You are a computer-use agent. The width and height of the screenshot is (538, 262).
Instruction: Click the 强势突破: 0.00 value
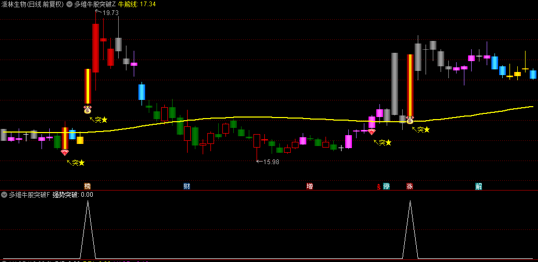73,195
